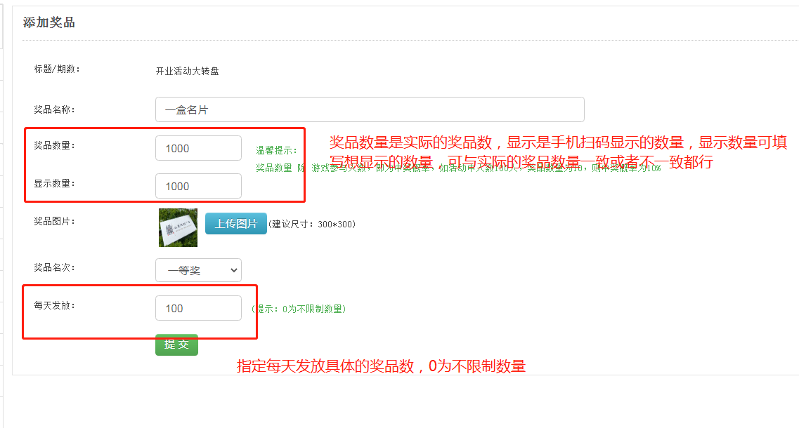
Task: Click the 0为不限制数量 green hint
Action: 298,309
